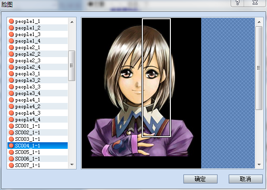Highlight the people4_3 row

[x=38, y=113]
